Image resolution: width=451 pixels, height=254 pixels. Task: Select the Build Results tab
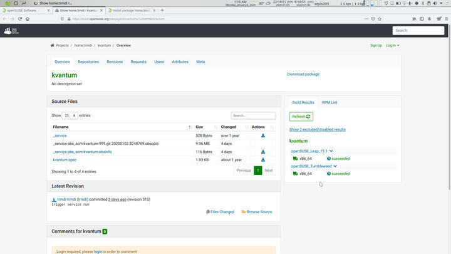click(303, 102)
